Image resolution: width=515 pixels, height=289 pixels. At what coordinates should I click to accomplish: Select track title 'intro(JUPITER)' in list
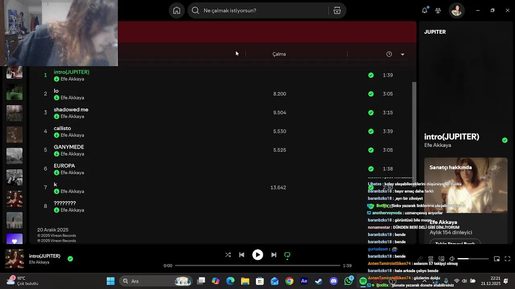click(x=72, y=72)
